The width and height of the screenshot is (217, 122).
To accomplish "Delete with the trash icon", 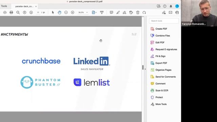I will [x=138, y=13].
